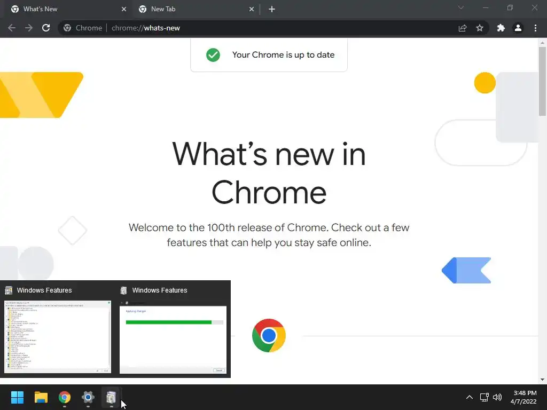Click the "What's new in Chrome" heading
This screenshot has height=410, width=547.
[269, 173]
